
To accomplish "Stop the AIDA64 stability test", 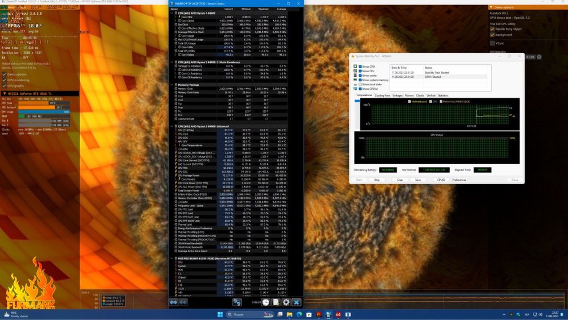I will (377, 180).
